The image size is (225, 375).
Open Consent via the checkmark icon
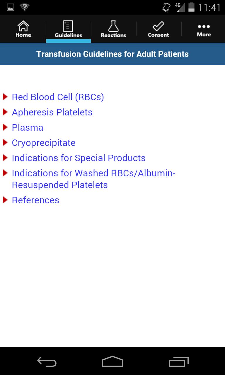pos(158,28)
